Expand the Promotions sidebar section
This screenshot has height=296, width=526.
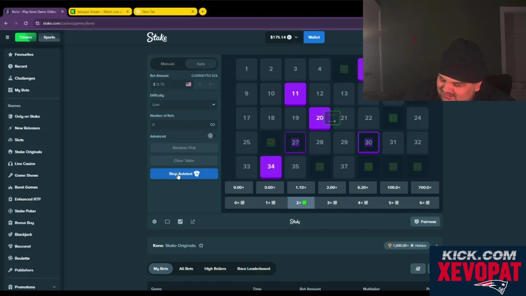tap(54, 287)
